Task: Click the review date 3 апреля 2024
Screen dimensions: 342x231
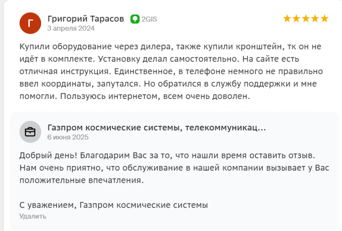Action: 71,28
